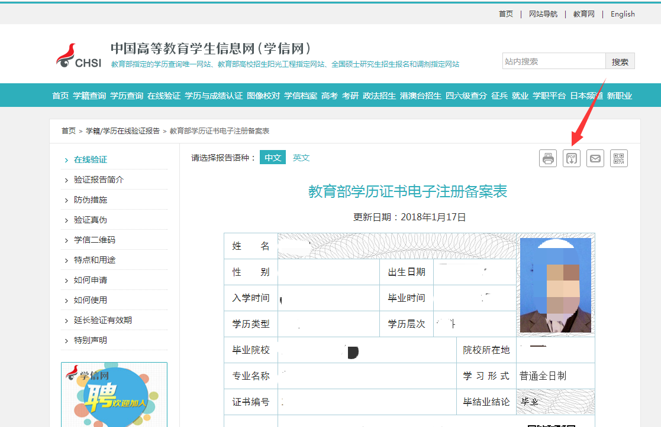Download report as PDF icon

(x=571, y=159)
